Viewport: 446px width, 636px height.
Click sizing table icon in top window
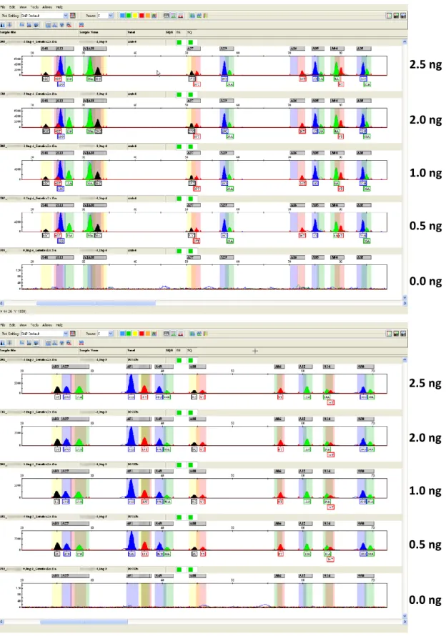[173, 16]
